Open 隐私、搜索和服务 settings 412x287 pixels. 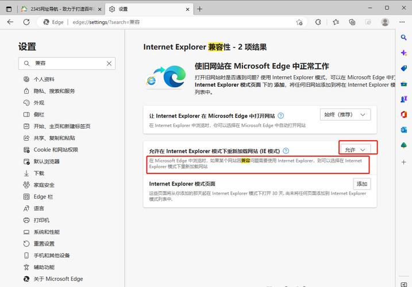(x=49, y=91)
